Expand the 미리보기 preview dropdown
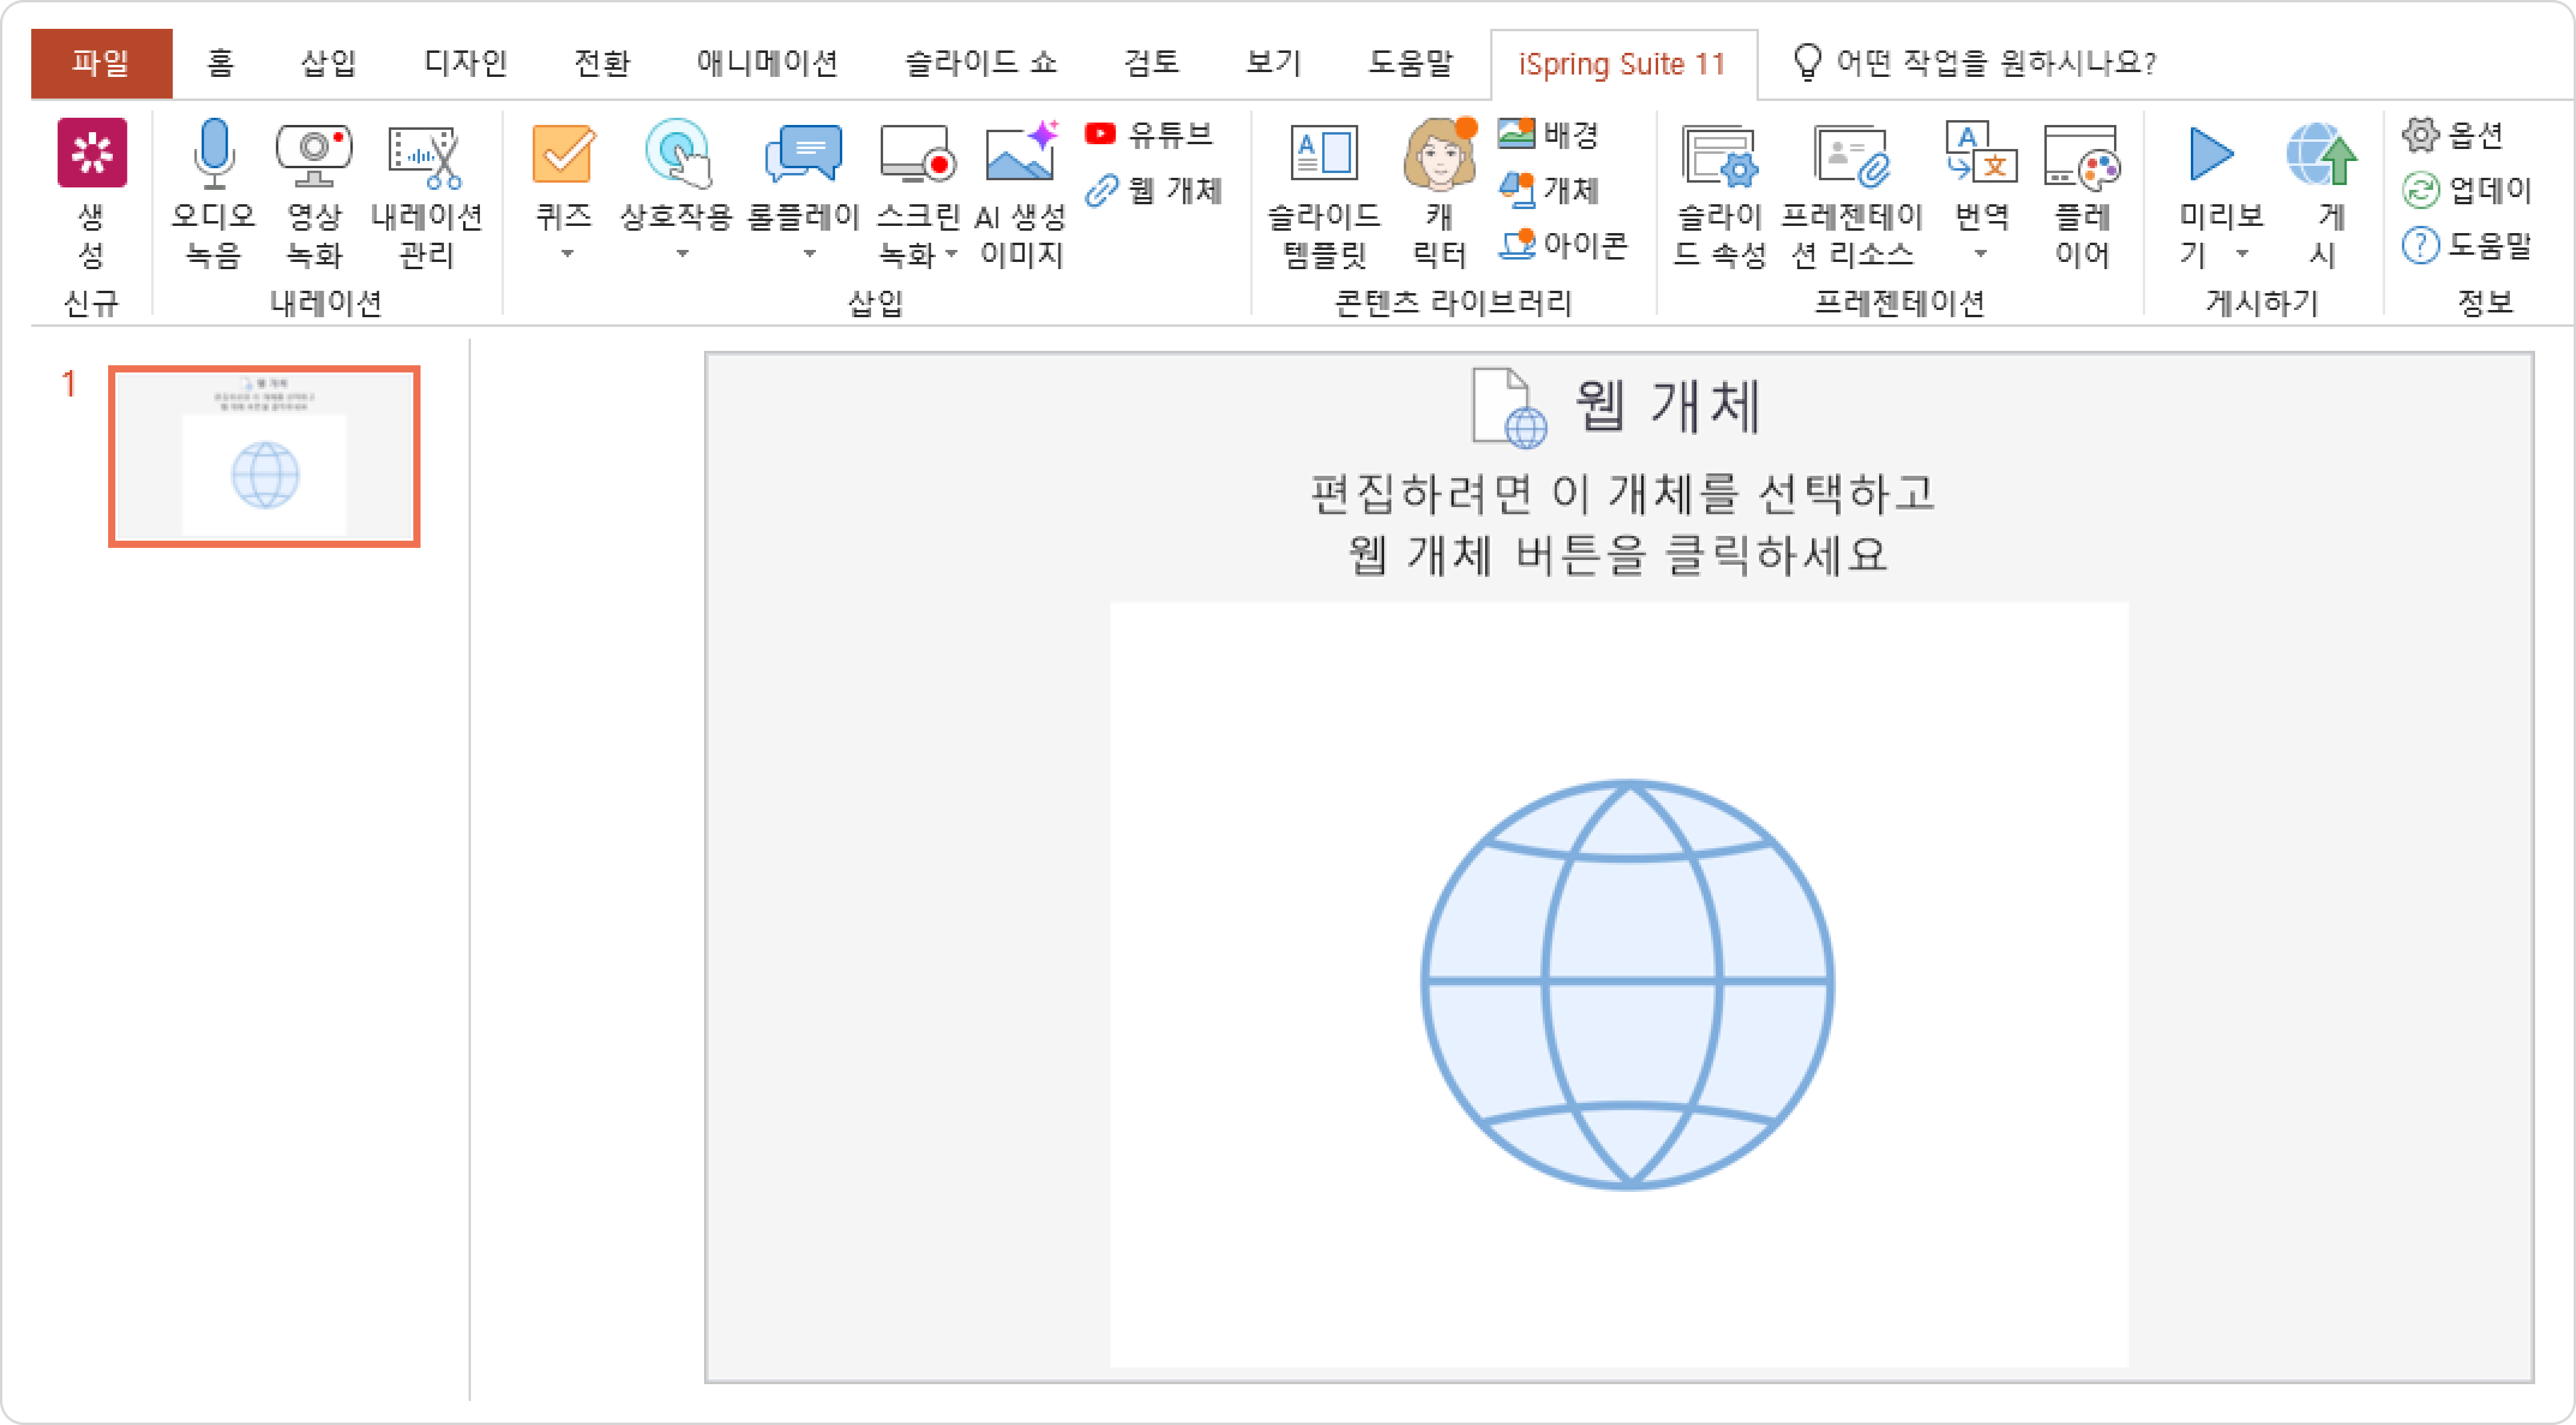This screenshot has height=1425, width=2576. [2243, 254]
